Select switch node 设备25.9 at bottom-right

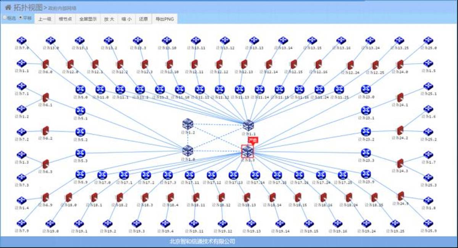coord(428,223)
